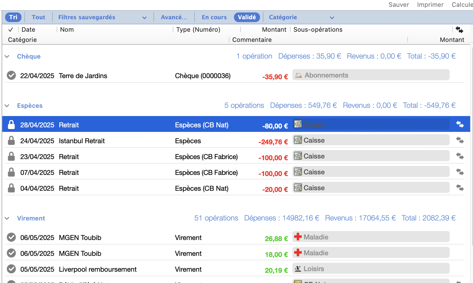Image resolution: width=473 pixels, height=283 pixels.
Task: Toggle validated check on MGEN Toubib 26,88 € row
Action: [x=11, y=237]
